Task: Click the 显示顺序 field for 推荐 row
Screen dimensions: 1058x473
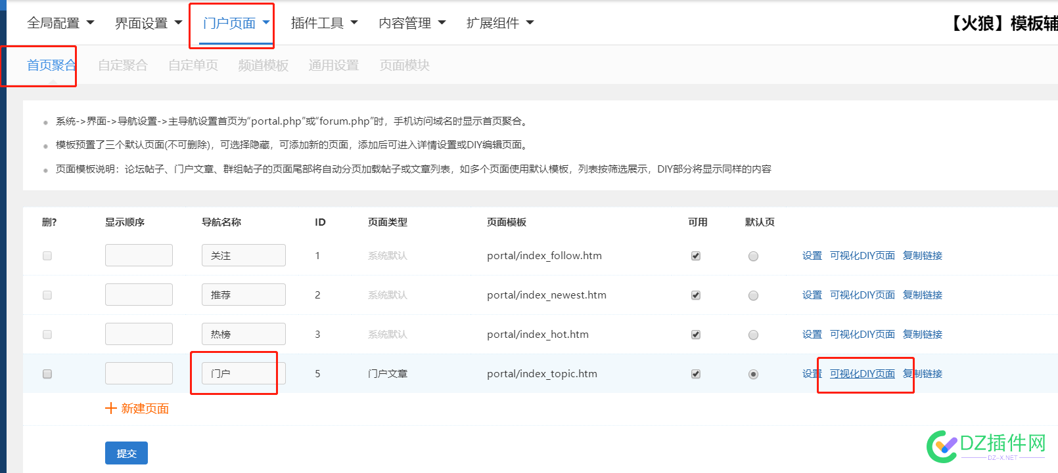Action: 139,295
